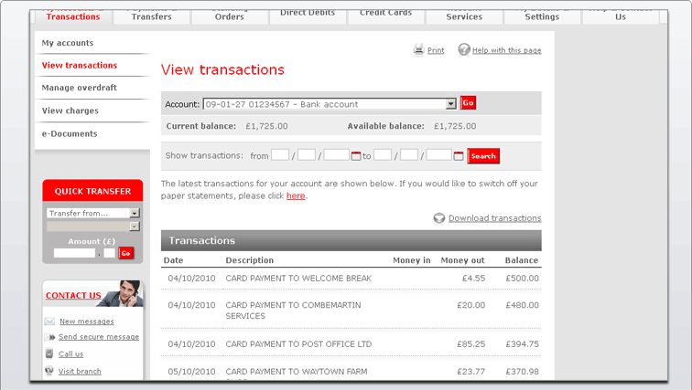
Task: Click the 'here' link for paper statements
Action: coord(296,195)
